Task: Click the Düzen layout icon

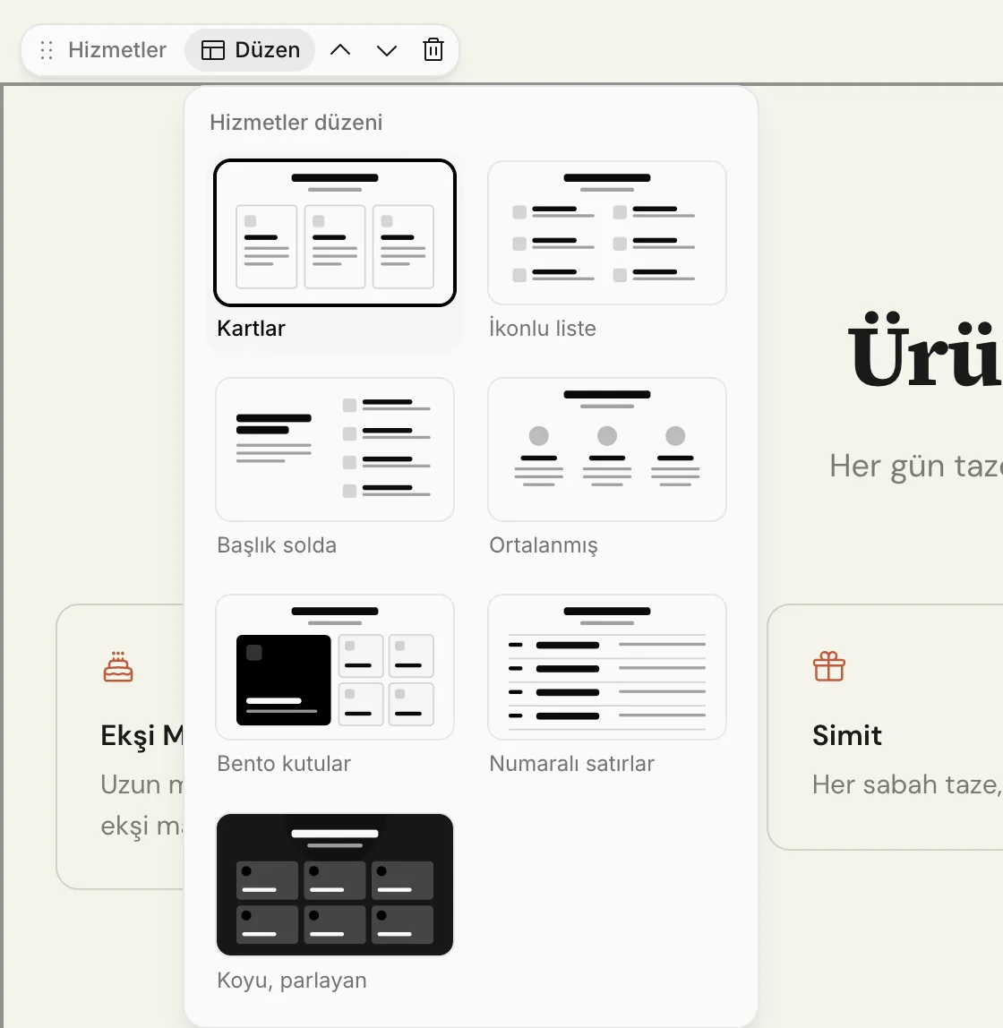Action: [x=213, y=50]
